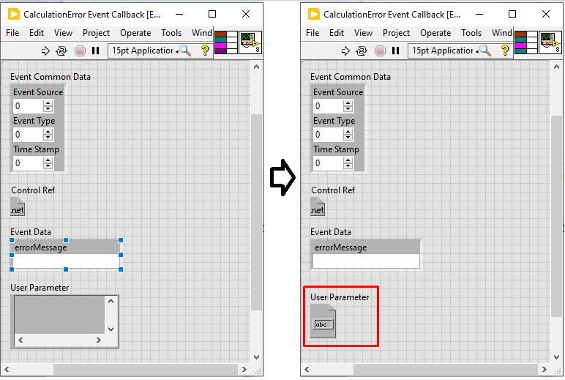Open Project menu in right window
The height and width of the screenshot is (380, 565).
pos(397,33)
